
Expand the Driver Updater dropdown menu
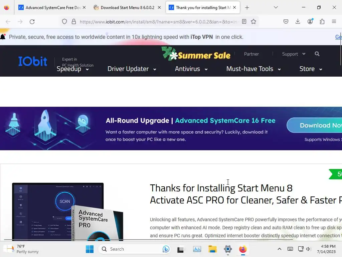[132, 69]
